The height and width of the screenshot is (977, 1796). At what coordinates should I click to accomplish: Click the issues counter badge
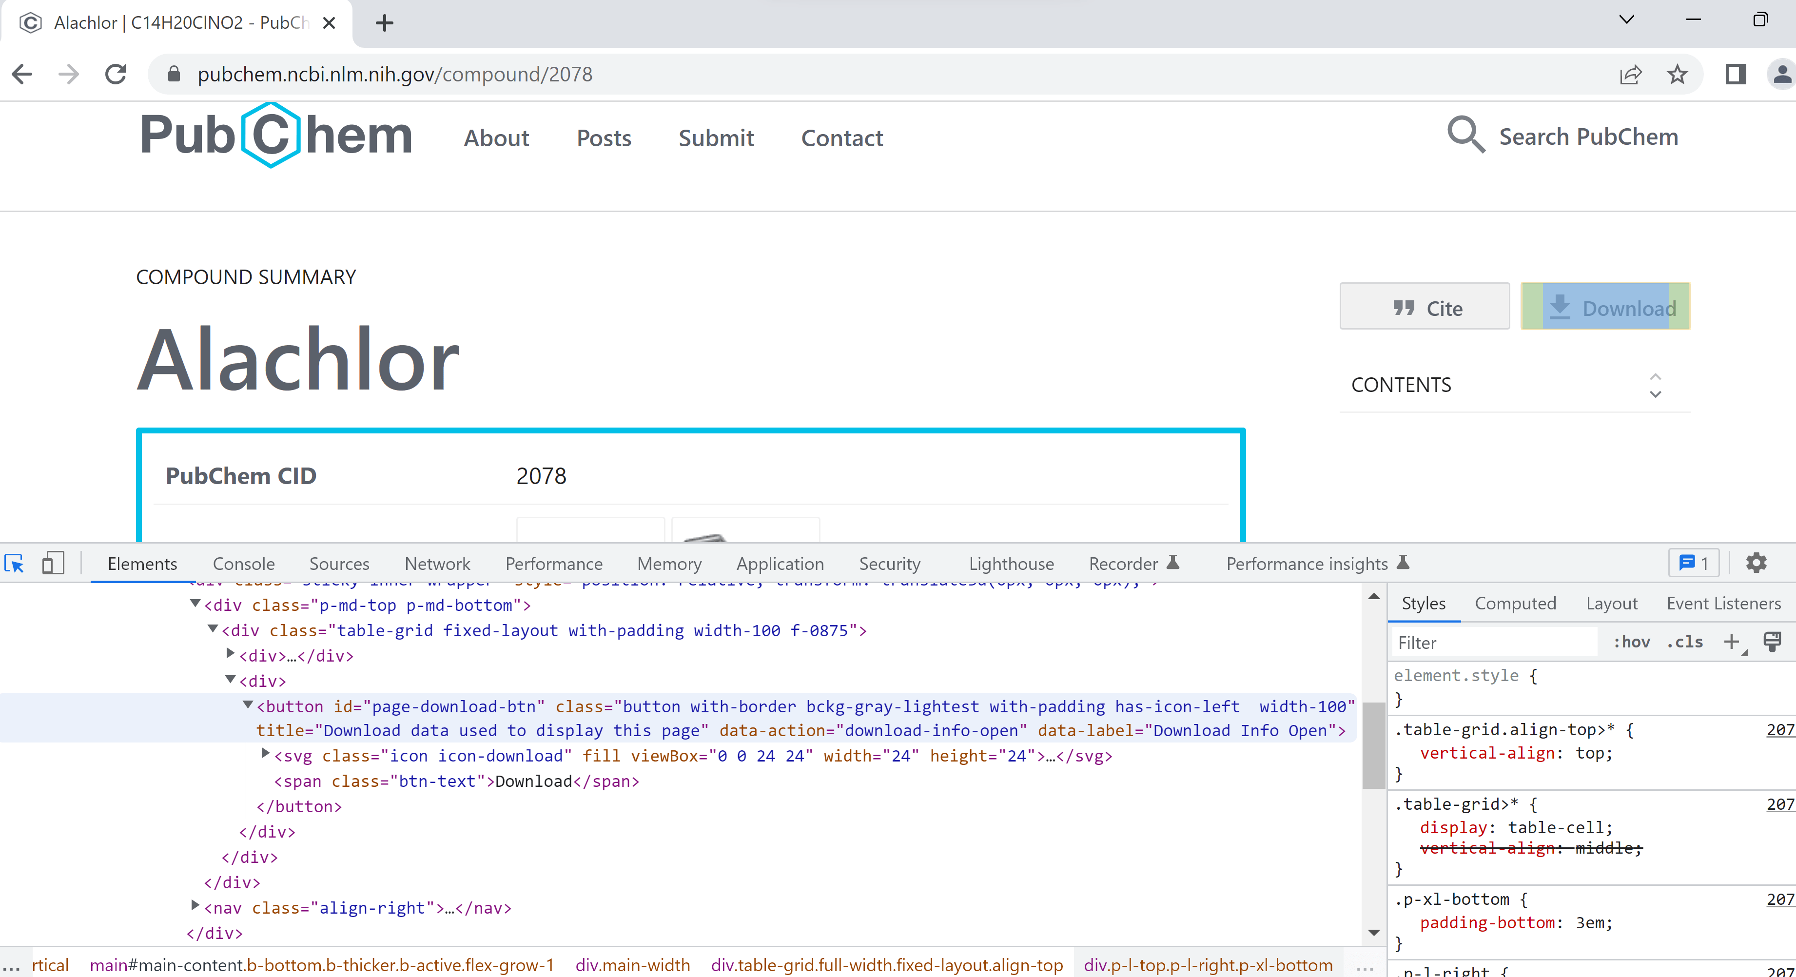(x=1694, y=563)
